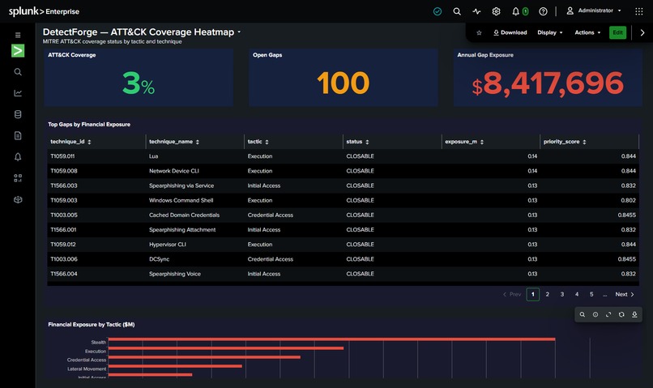Go to page 1 of the table
Viewport: 653px width, 388px height.
tap(532, 294)
